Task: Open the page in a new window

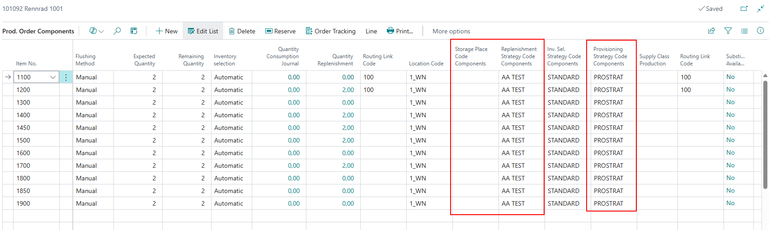Action: click(x=744, y=9)
